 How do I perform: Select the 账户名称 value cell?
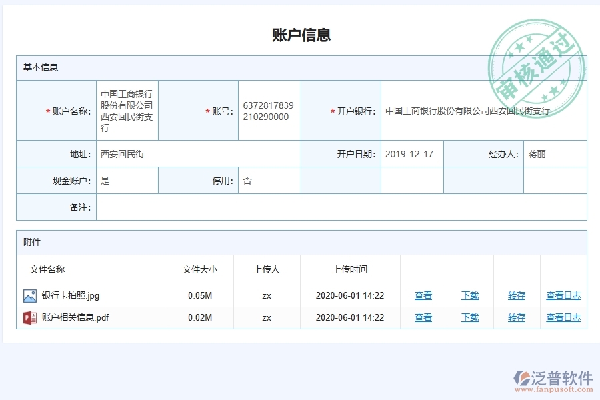click(127, 110)
